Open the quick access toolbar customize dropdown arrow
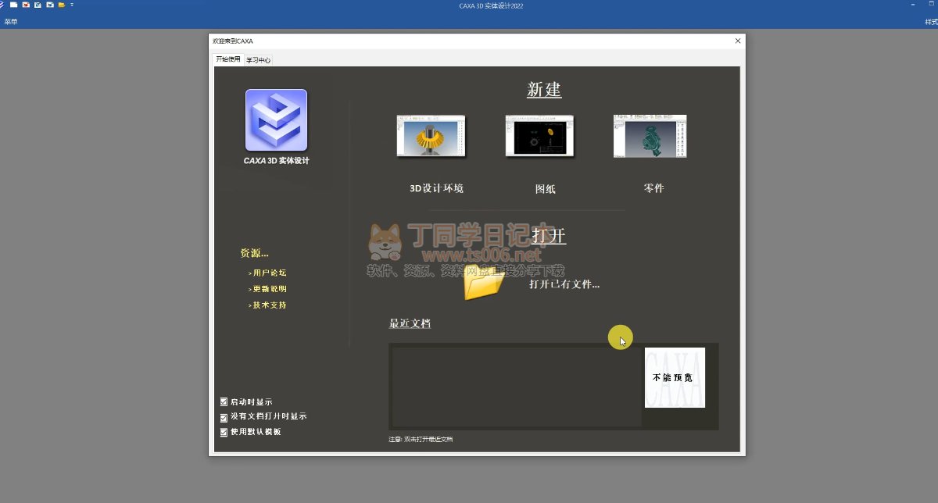Viewport: 938px width, 503px height. click(72, 5)
